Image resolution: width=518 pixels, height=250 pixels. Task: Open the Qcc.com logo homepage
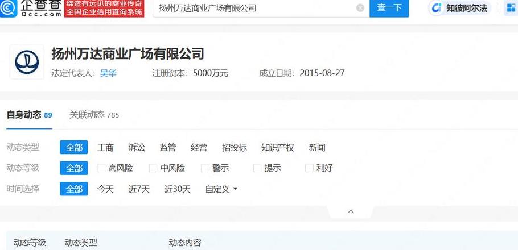pos(31,9)
